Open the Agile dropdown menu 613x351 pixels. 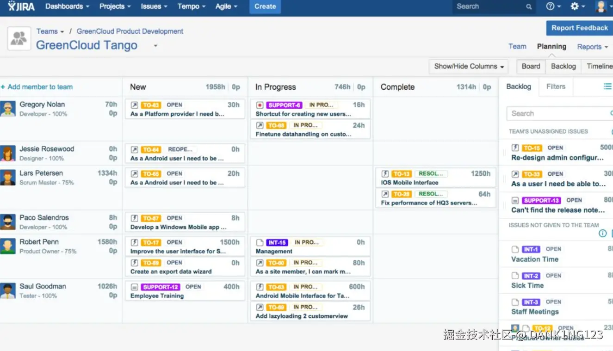[226, 6]
